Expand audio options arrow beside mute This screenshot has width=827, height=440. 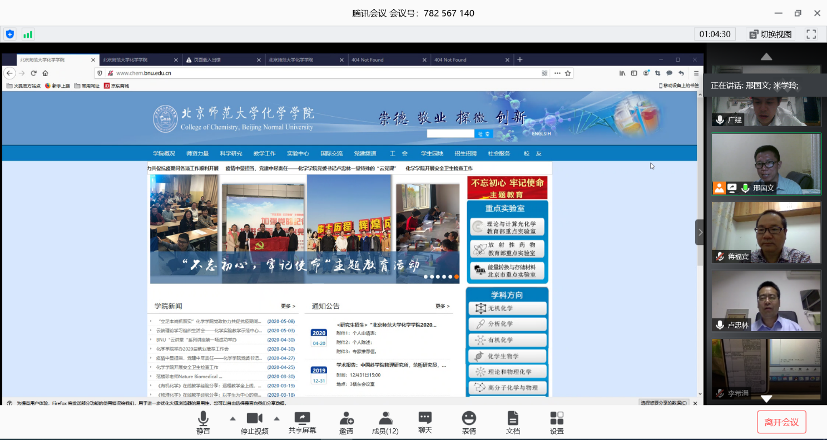pos(232,418)
